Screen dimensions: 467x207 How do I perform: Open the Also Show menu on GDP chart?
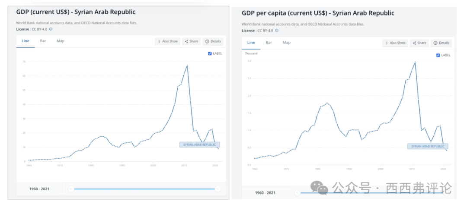(x=167, y=41)
